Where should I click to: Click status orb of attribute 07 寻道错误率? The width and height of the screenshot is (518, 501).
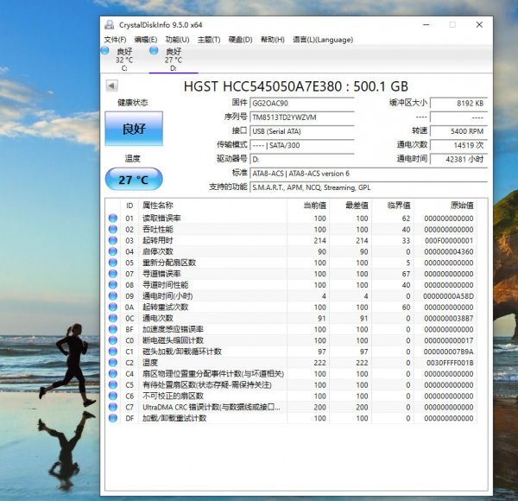[113, 274]
